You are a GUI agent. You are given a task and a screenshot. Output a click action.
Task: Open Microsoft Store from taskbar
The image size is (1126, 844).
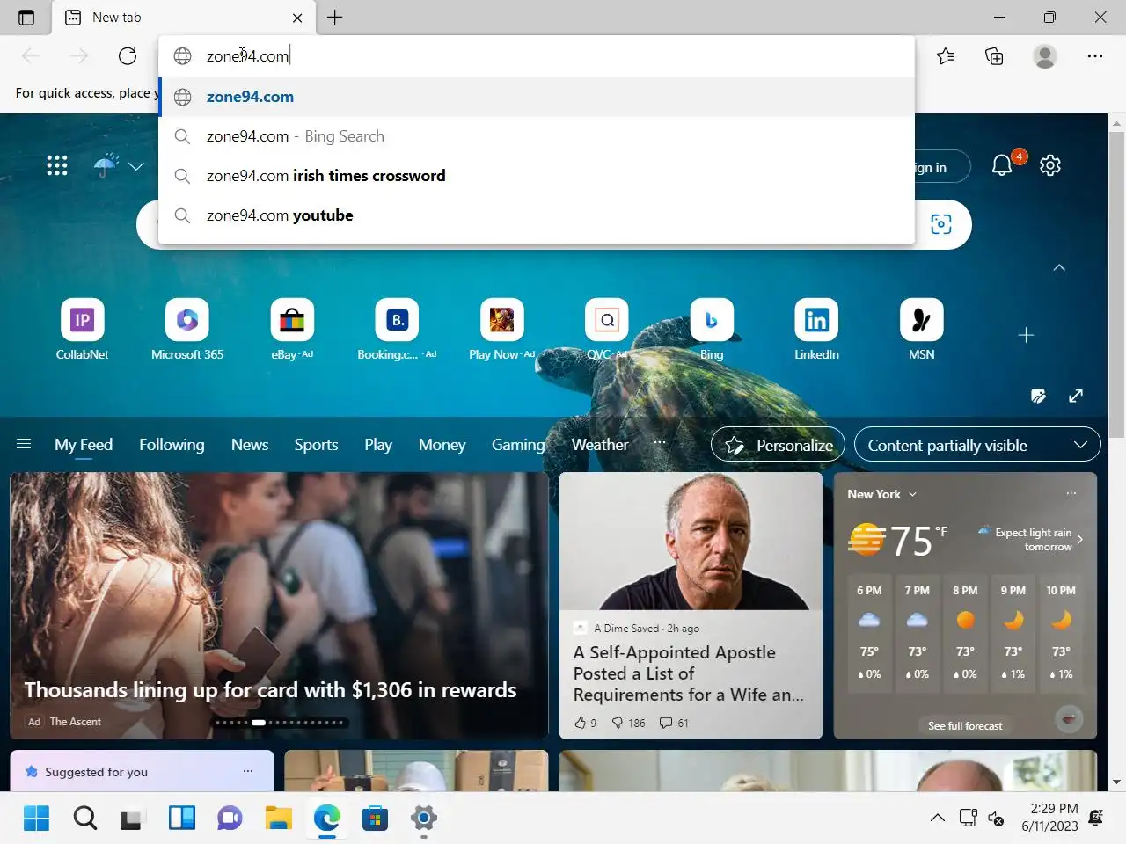coord(375,818)
